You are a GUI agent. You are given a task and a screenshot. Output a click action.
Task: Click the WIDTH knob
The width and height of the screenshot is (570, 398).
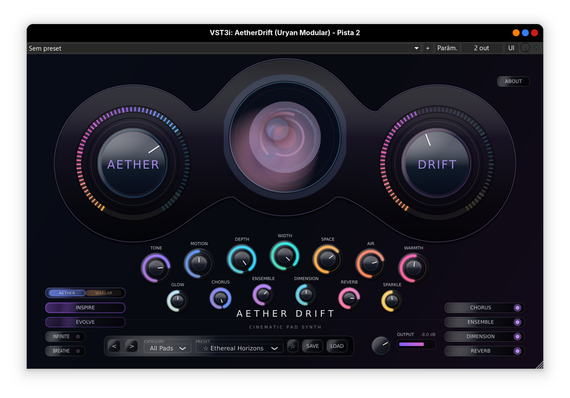tap(285, 256)
